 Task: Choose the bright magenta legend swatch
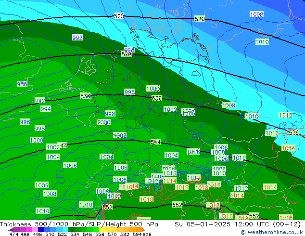tap(29, 230)
